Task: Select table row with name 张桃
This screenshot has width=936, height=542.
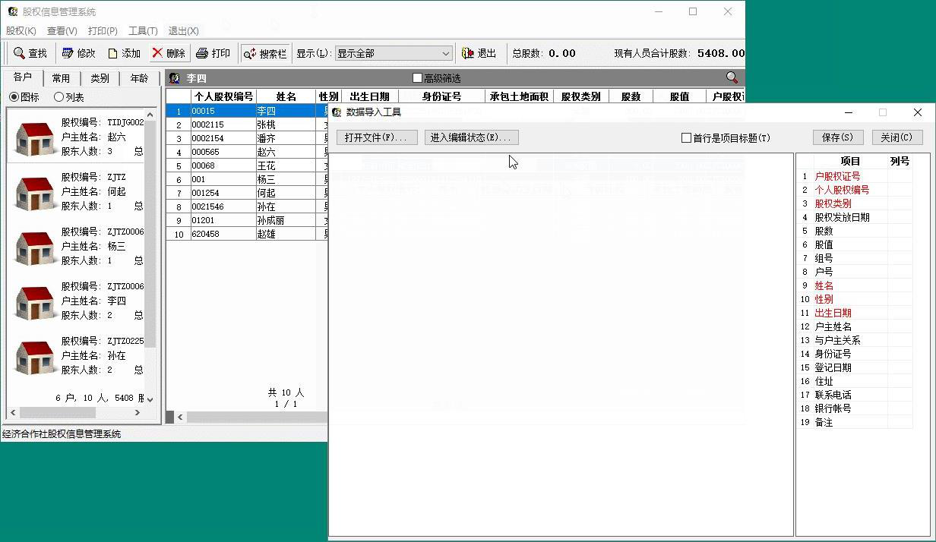Action: [x=248, y=124]
